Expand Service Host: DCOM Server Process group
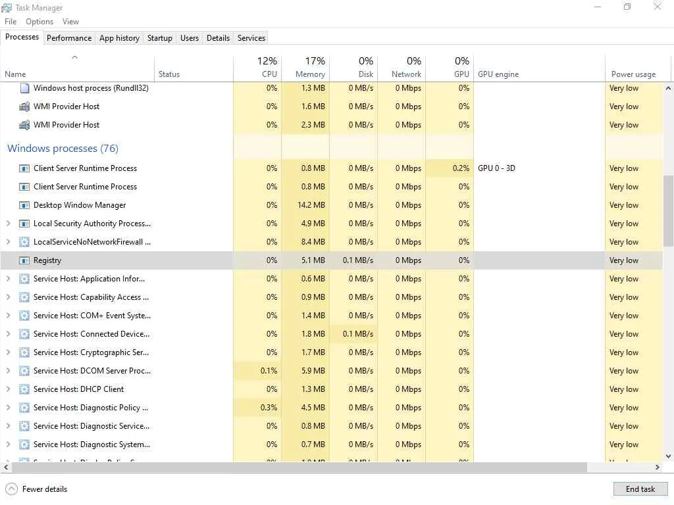Screen dimensions: 674x505 pos(9,371)
